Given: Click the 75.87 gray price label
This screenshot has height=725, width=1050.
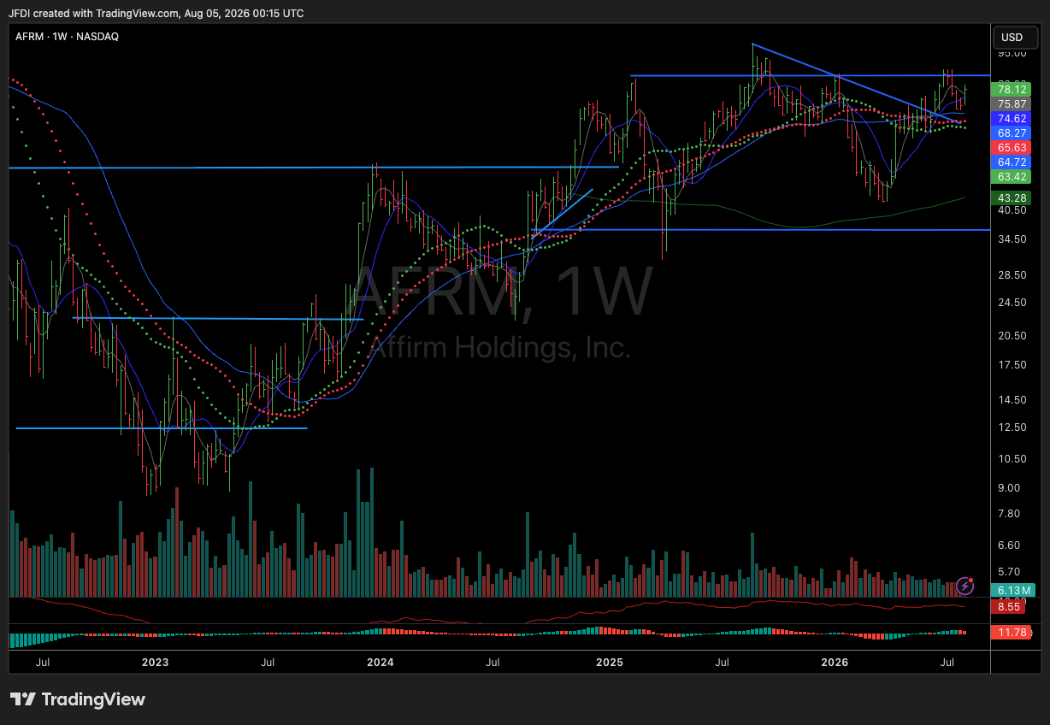Looking at the screenshot, I should point(1012,103).
